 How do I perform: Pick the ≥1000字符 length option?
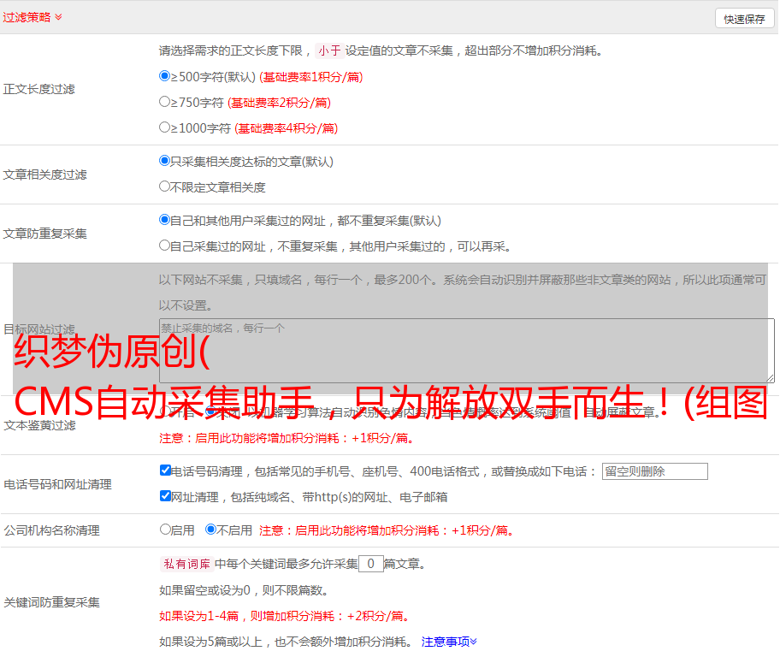pyautogui.click(x=164, y=127)
